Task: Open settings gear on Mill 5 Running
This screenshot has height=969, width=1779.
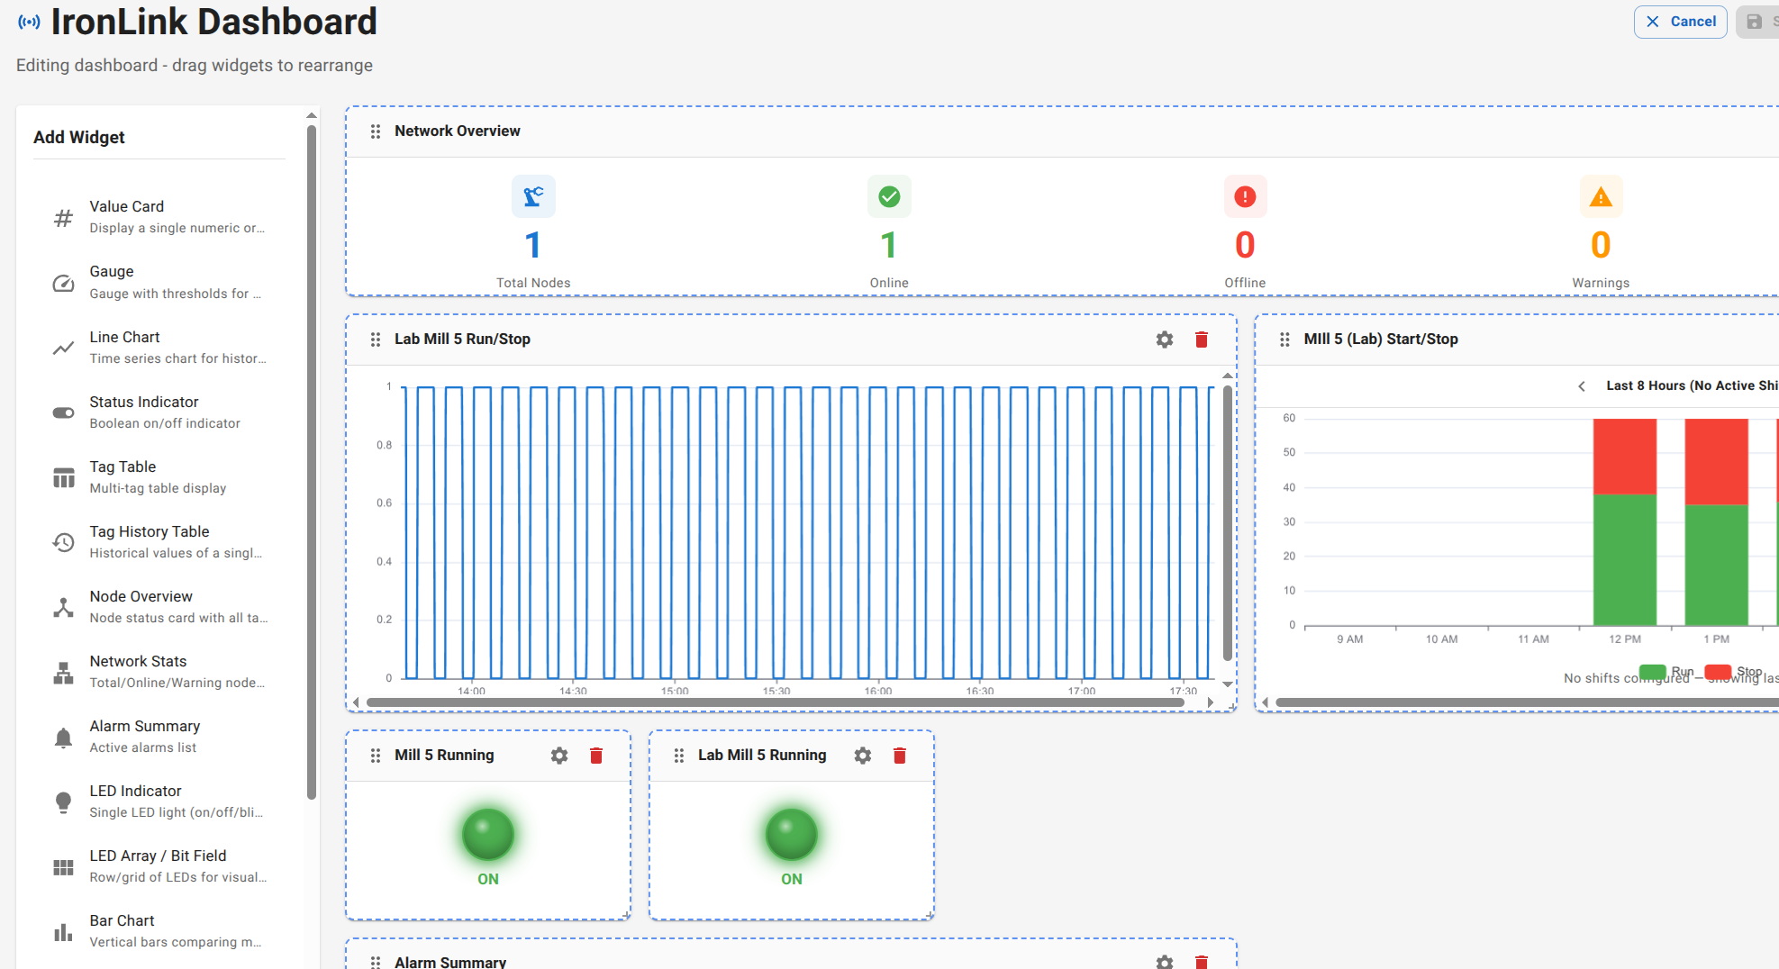Action: [x=559, y=756]
